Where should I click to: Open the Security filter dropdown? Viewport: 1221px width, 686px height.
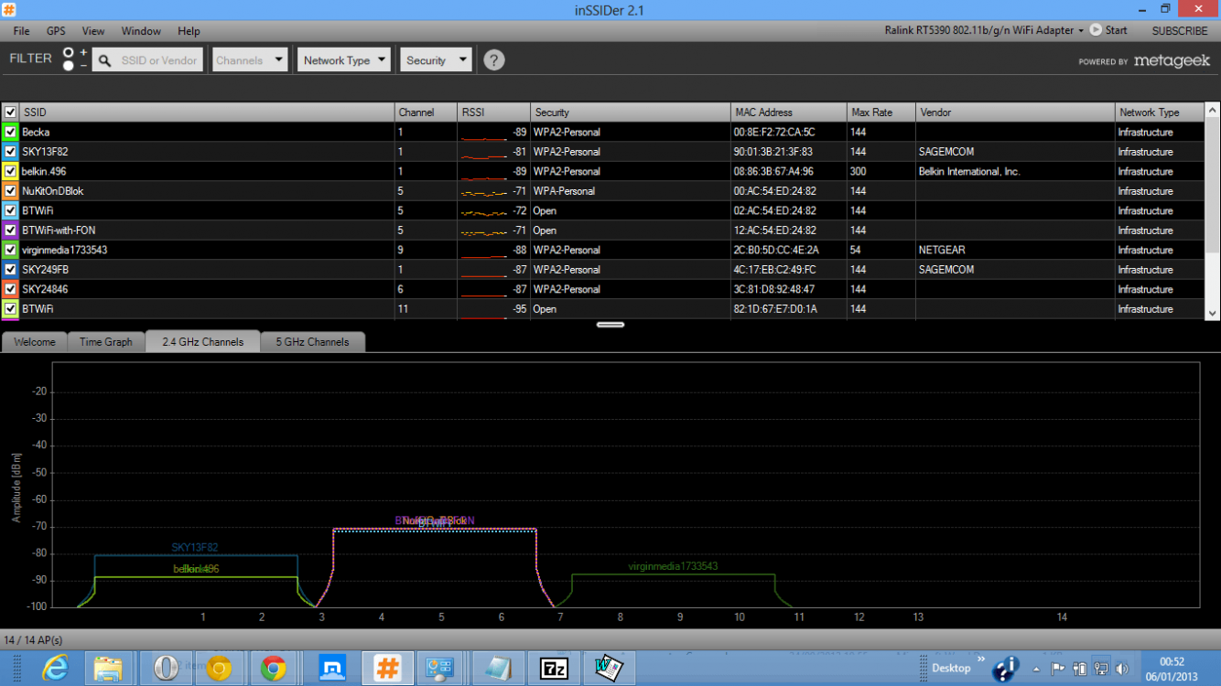pyautogui.click(x=436, y=60)
